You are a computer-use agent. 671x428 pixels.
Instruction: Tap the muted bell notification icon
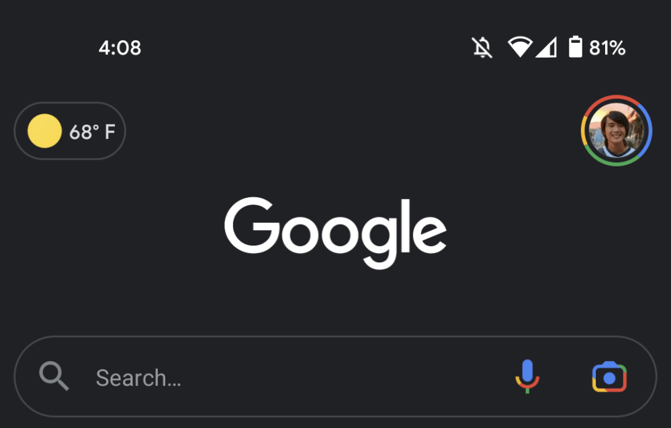pyautogui.click(x=482, y=48)
